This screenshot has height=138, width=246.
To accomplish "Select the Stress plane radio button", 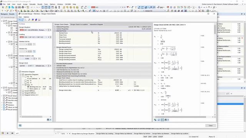I will point(28,89).
